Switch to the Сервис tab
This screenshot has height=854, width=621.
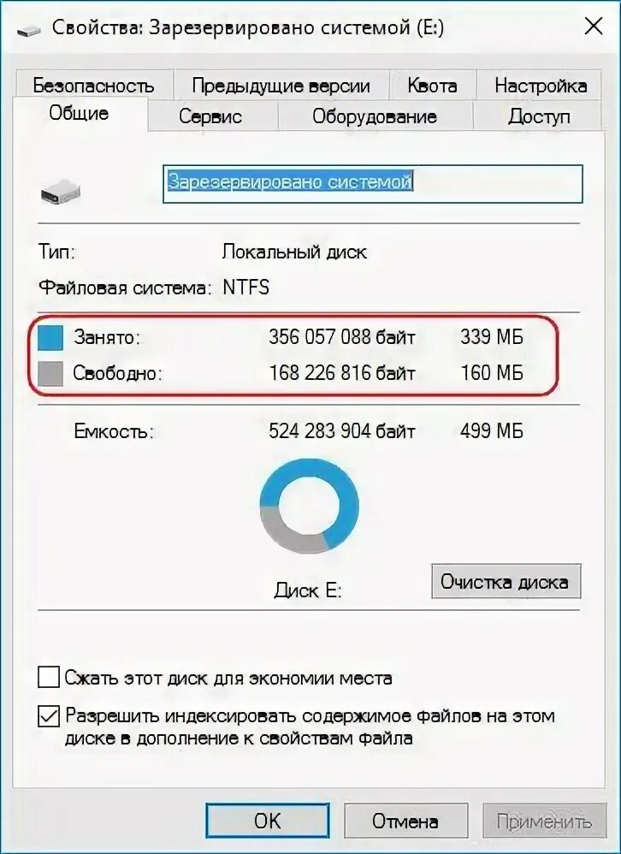pos(210,116)
